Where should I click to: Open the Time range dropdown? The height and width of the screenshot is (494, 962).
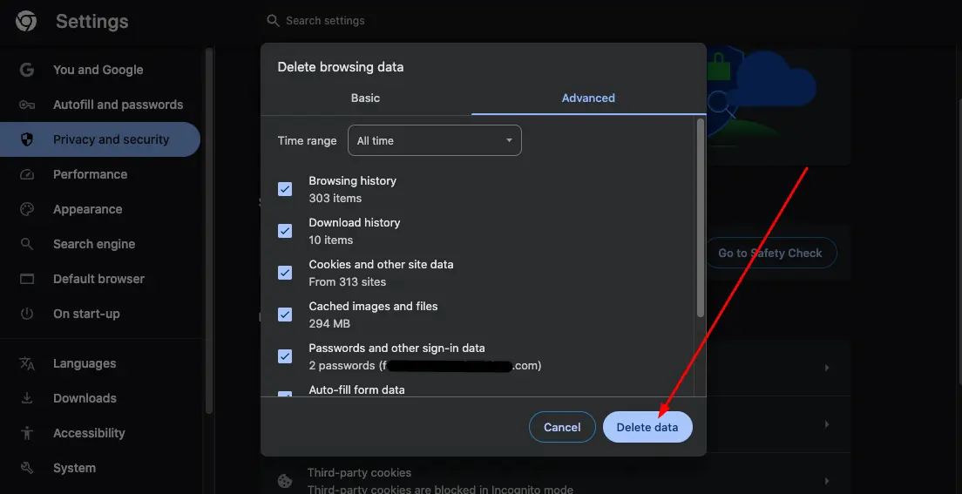(x=434, y=140)
